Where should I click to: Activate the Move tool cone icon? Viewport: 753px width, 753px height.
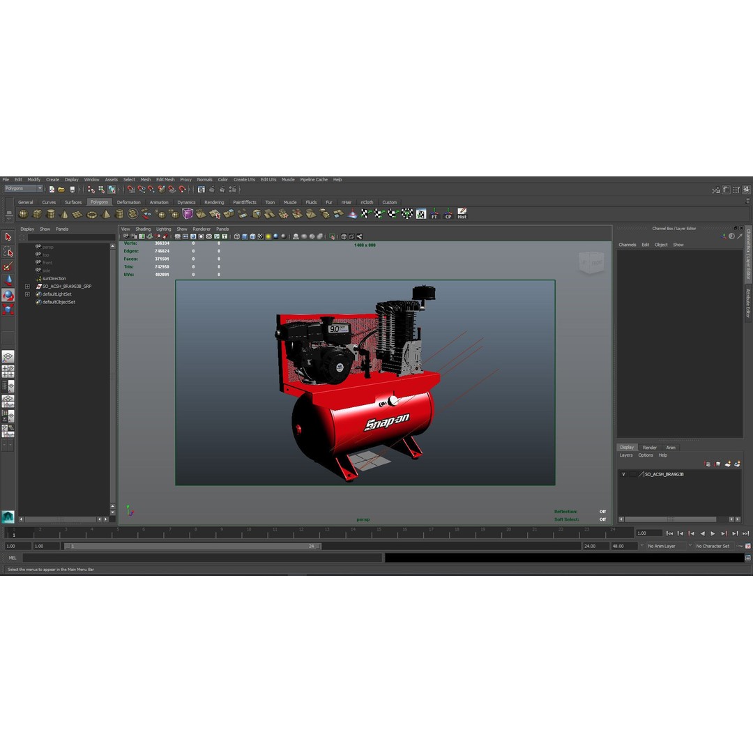coord(8,280)
